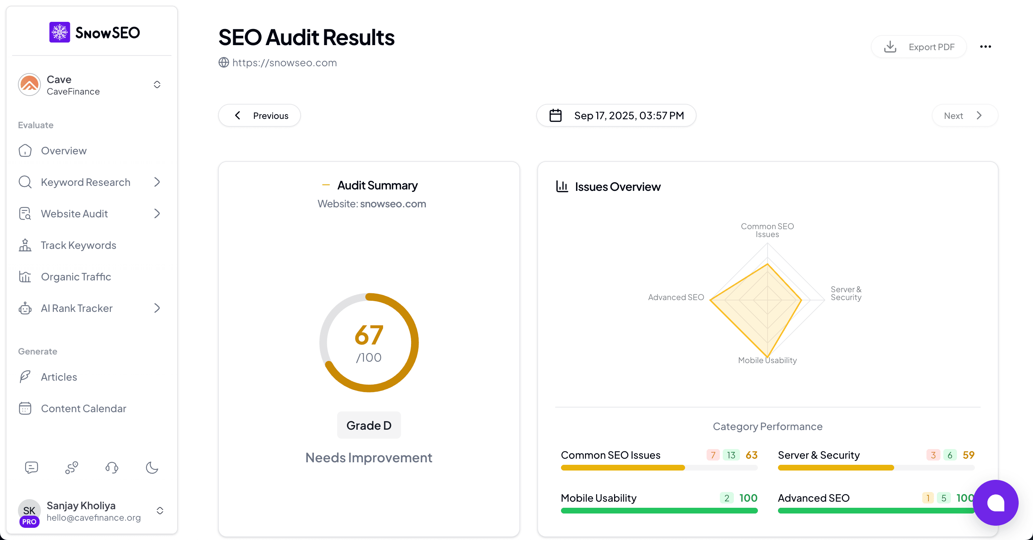
Task: Click the roadmap pin icon near sidebar bottom
Action: pyautogui.click(x=71, y=467)
